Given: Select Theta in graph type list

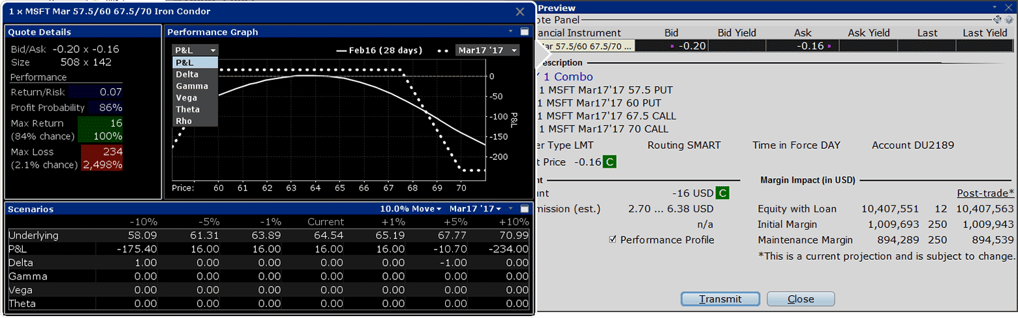Looking at the screenshot, I should 195,109.
